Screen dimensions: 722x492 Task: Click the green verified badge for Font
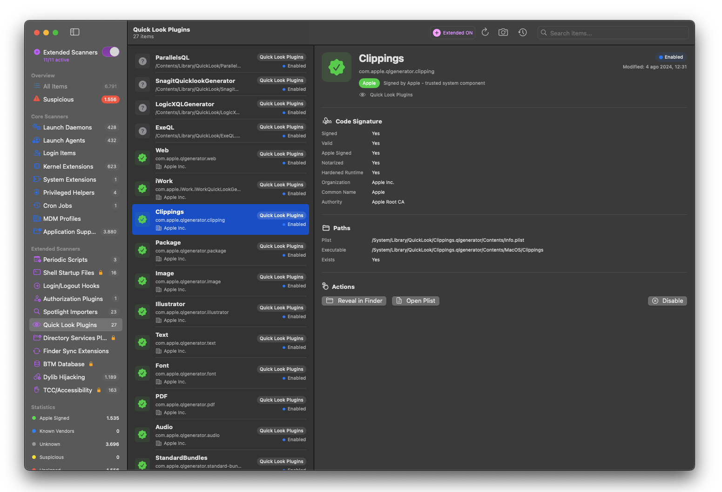(142, 373)
